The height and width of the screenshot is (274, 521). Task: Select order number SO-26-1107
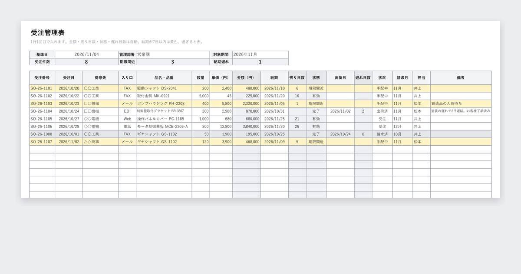click(42, 142)
